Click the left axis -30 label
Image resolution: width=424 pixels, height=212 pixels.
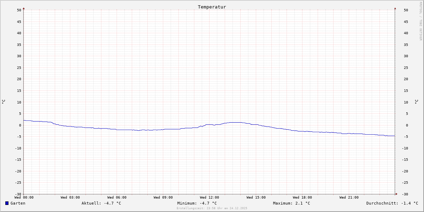(18, 194)
